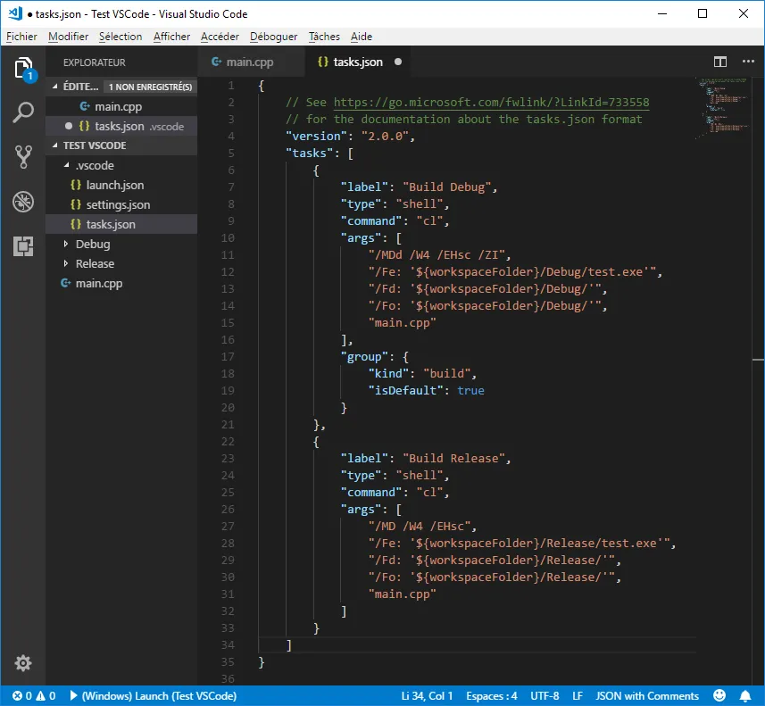Click the true value on line 19
765x706 pixels.
click(470, 391)
